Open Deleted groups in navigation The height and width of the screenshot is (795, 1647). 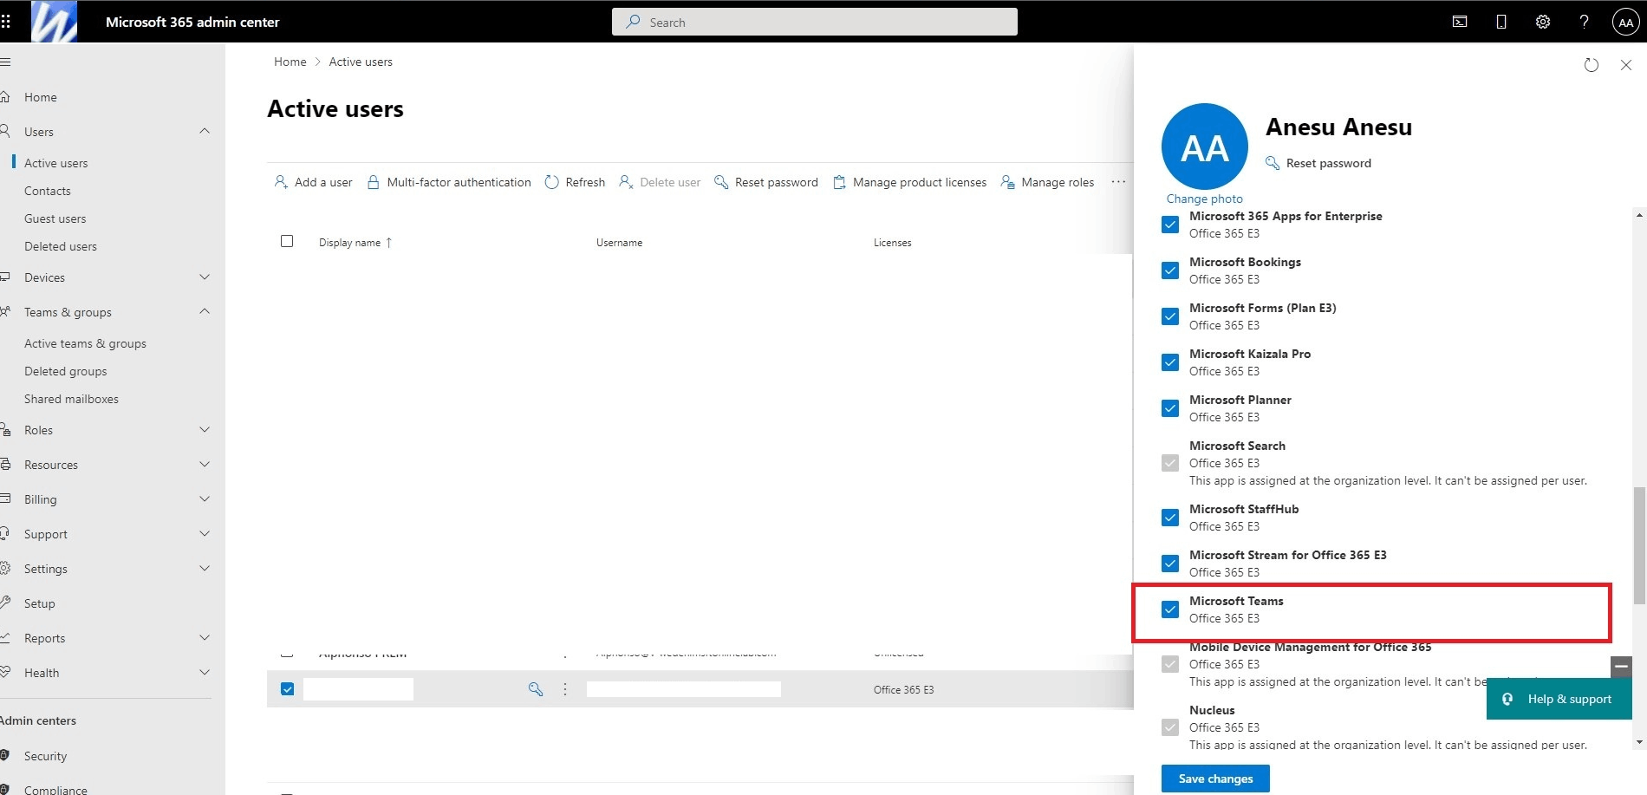66,371
